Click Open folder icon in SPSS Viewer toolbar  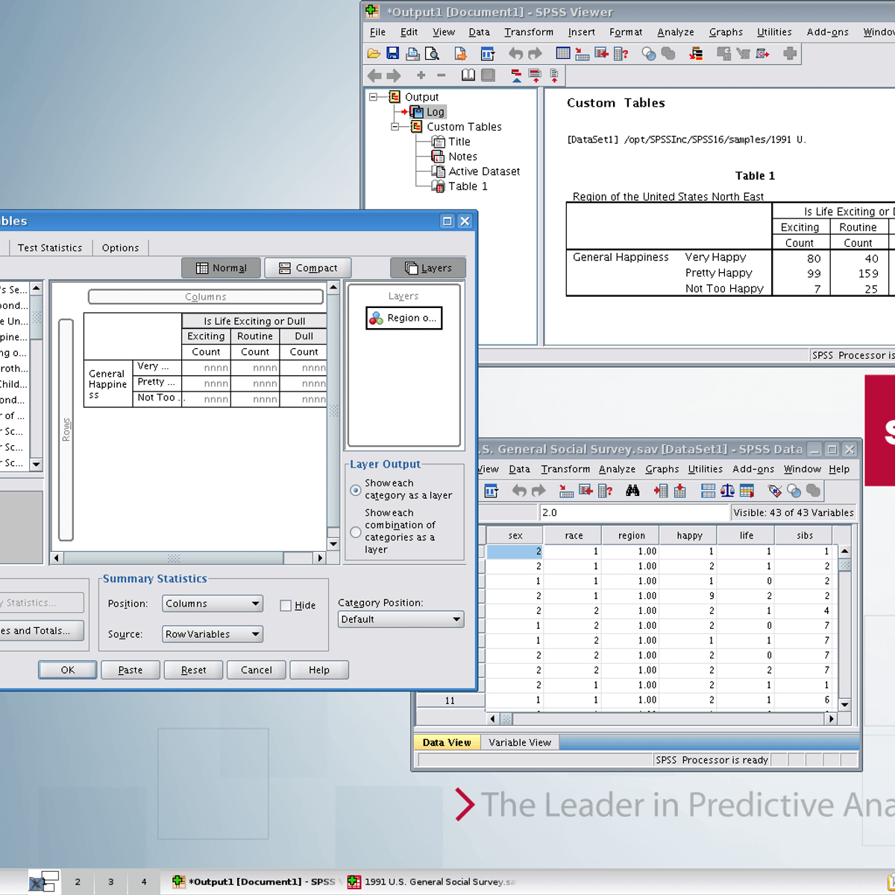(x=374, y=54)
